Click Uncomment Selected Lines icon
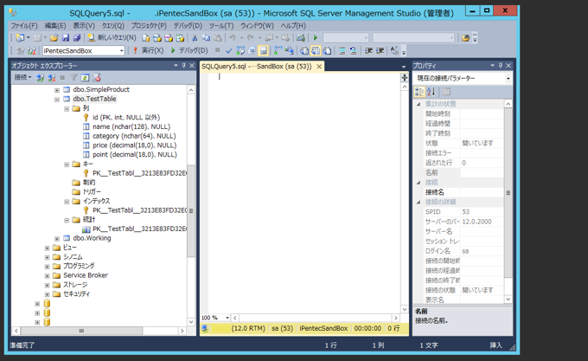The width and height of the screenshot is (588, 361). pyautogui.click(x=354, y=51)
